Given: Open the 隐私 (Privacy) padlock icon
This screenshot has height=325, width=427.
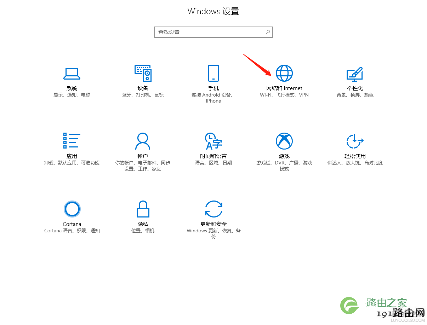Looking at the screenshot, I should pyautogui.click(x=143, y=209).
